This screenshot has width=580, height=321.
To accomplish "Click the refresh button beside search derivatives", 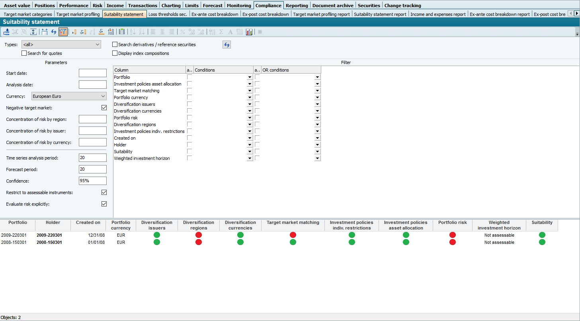I will pos(227,45).
